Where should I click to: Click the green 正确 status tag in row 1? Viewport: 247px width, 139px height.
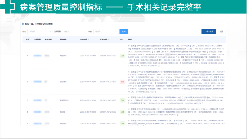(x=122, y=56)
